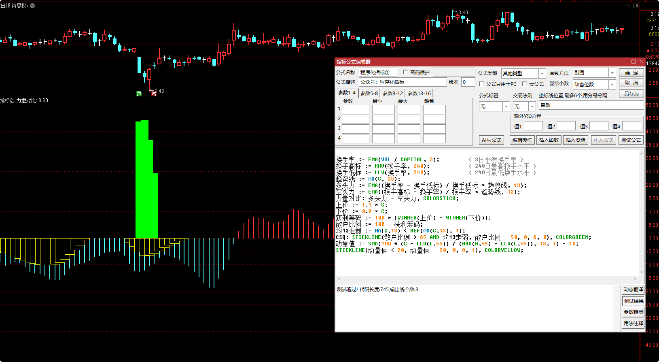Toggle the 云公式 checkbox
The image size is (659, 362).
pos(524,84)
